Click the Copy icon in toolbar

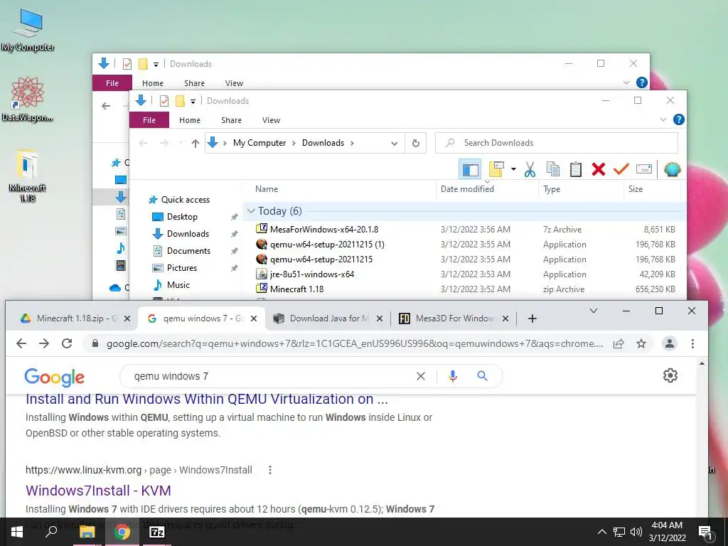(x=552, y=169)
